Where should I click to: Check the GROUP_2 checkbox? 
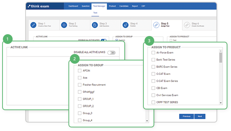coord(80,106)
